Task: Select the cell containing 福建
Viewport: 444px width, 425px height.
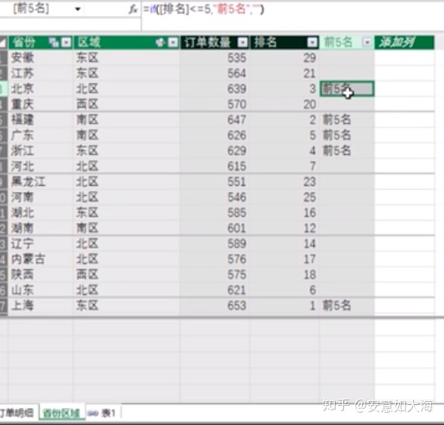Action: point(41,120)
